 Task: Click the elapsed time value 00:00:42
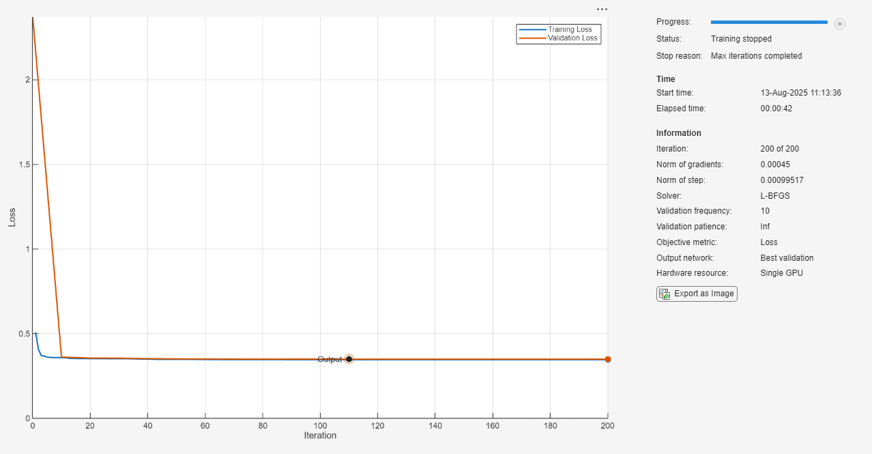776,109
